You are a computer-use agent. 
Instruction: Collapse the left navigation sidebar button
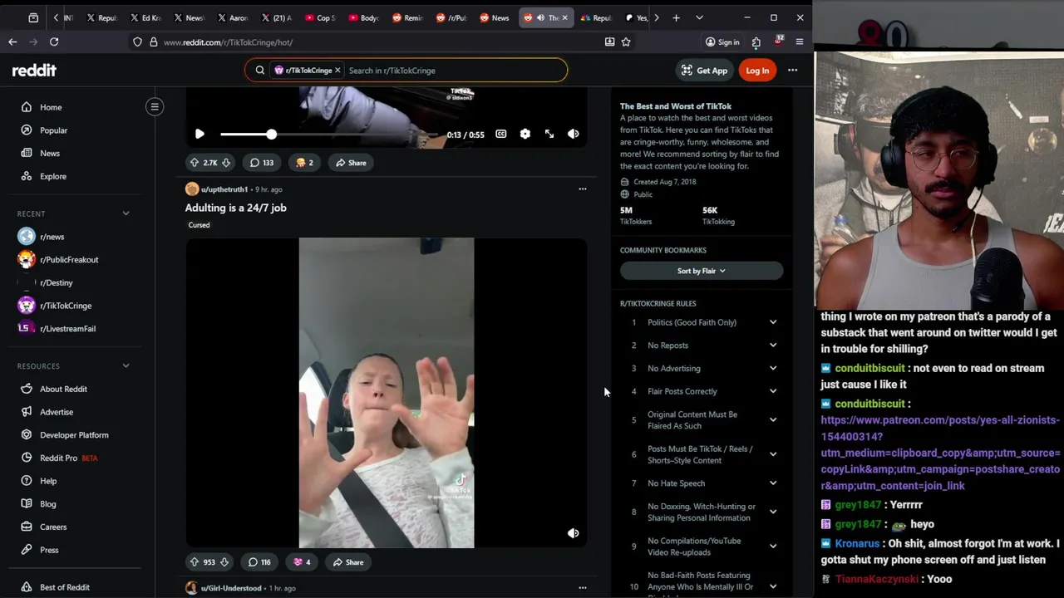point(155,106)
